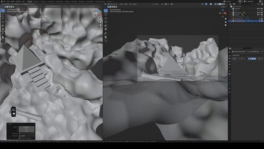Open the modifier extras dropdown arrow
The width and height of the screenshot is (264, 149).
point(257,59)
